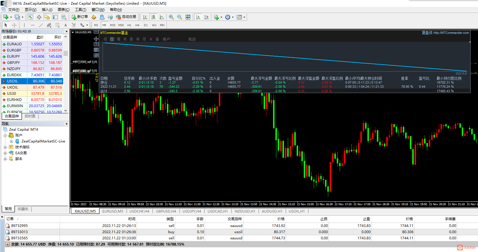478x252 pixels.
Task: Expand the new chart dropdown arrow
Action: [x=11, y=17]
